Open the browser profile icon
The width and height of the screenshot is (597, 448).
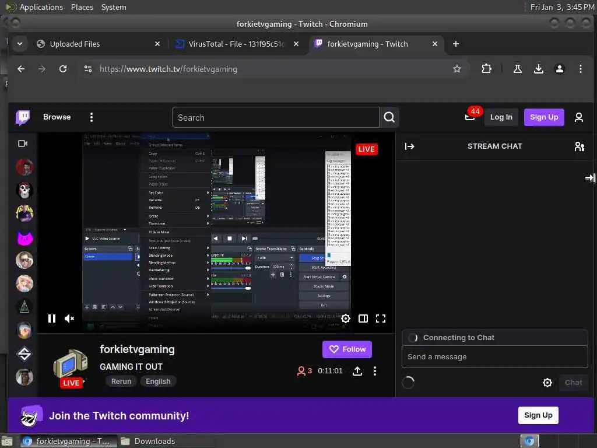(560, 69)
